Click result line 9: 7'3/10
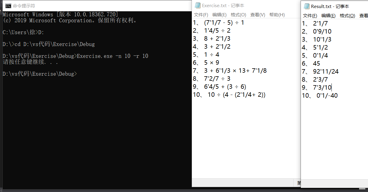The height and width of the screenshot is (192, 368). click(x=317, y=88)
